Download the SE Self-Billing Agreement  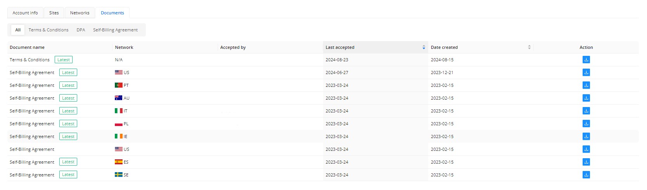(586, 175)
